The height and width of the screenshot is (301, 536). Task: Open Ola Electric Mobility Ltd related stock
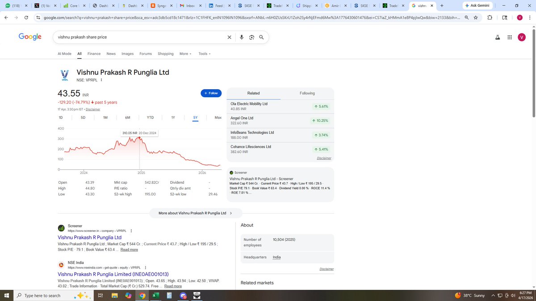280,106
